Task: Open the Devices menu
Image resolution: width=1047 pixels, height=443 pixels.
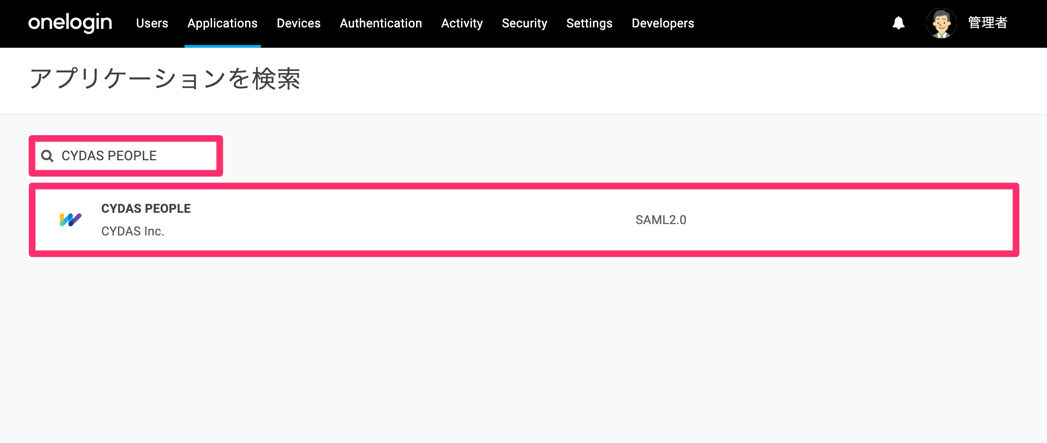Action: click(299, 23)
